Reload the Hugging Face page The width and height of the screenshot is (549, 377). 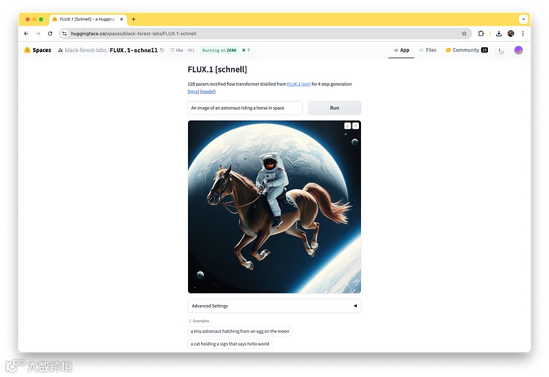click(x=50, y=34)
